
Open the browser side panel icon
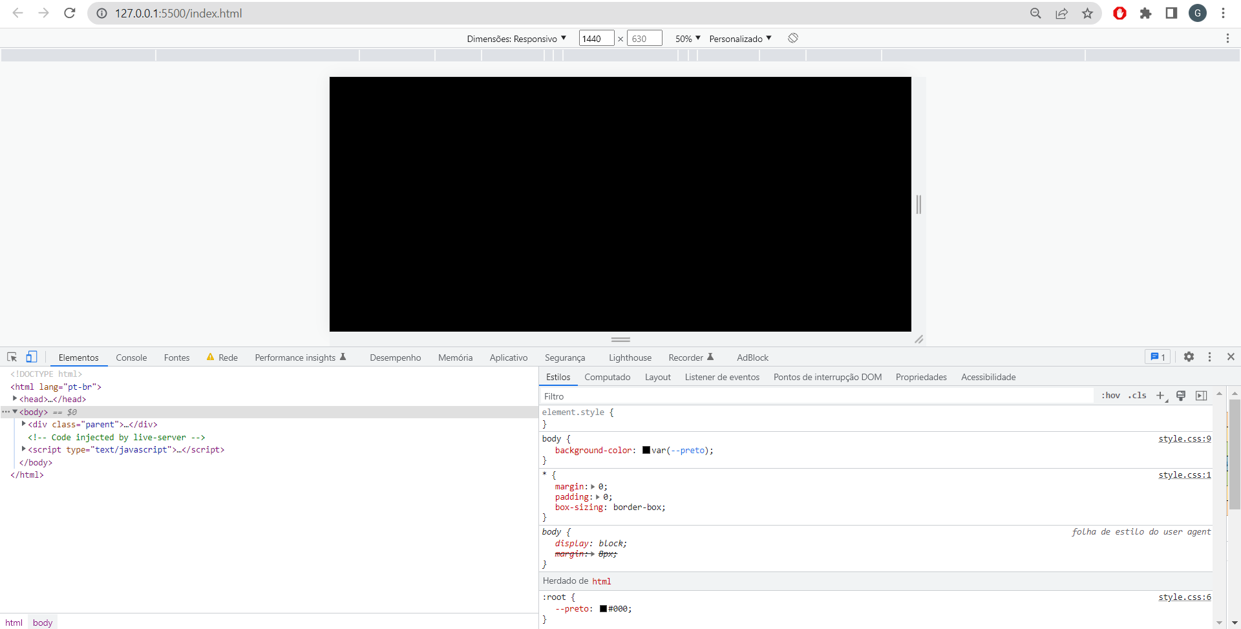pyautogui.click(x=1171, y=13)
